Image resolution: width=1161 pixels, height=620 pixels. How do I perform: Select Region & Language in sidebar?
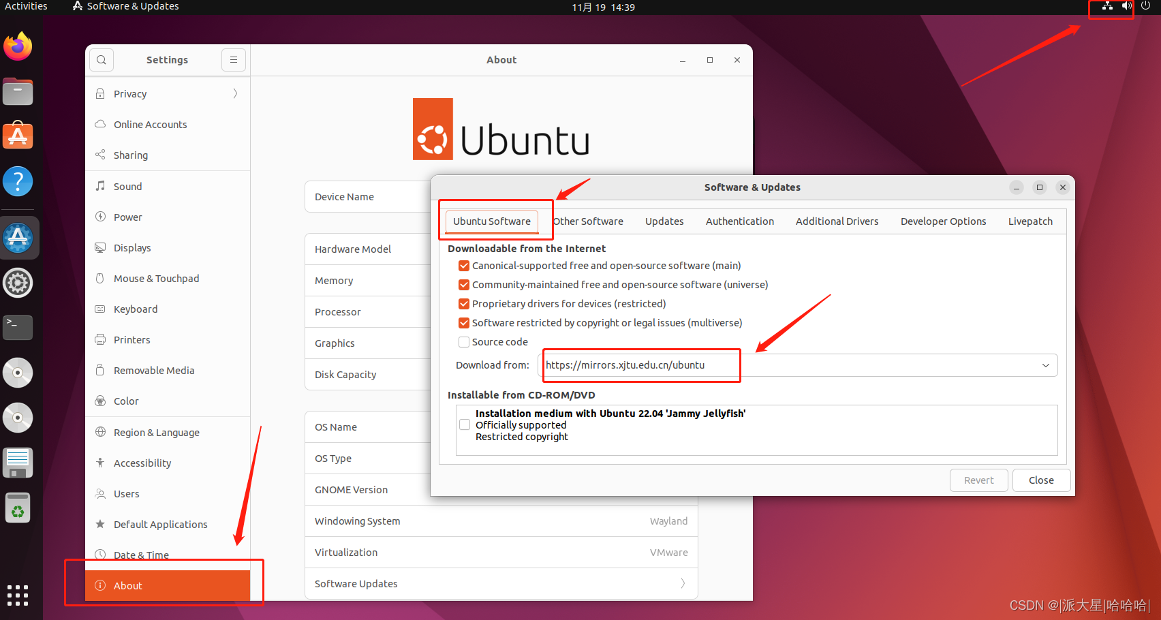(168, 433)
